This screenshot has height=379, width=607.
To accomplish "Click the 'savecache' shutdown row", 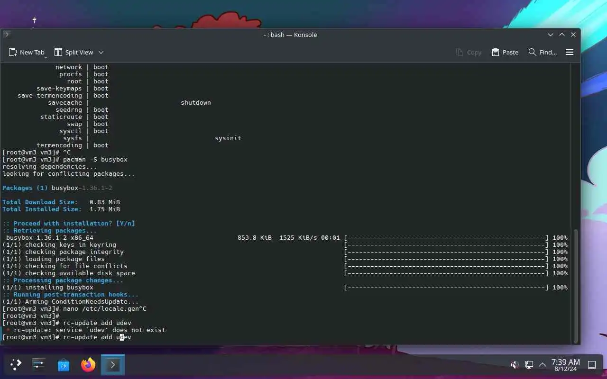I will coord(129,102).
